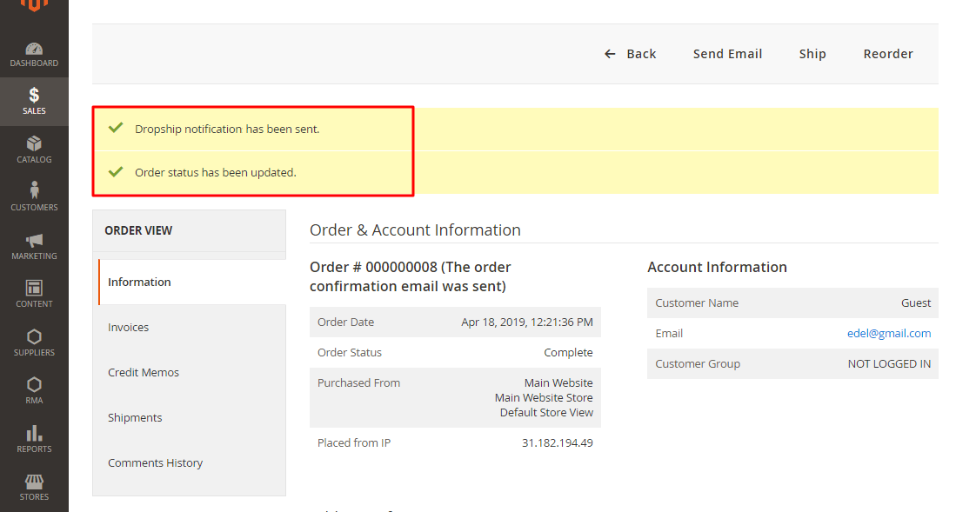View the Shipments tab

pos(135,417)
